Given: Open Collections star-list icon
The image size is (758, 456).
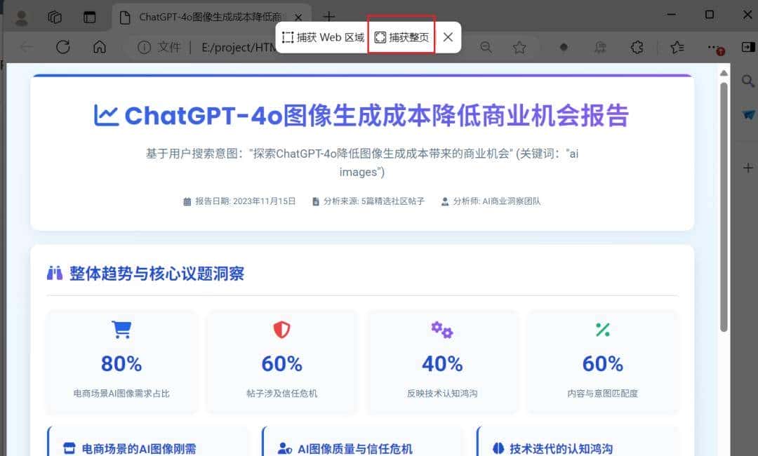Looking at the screenshot, I should 676,47.
